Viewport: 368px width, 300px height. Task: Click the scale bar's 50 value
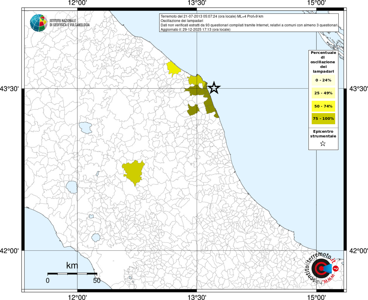[x=97, y=280]
